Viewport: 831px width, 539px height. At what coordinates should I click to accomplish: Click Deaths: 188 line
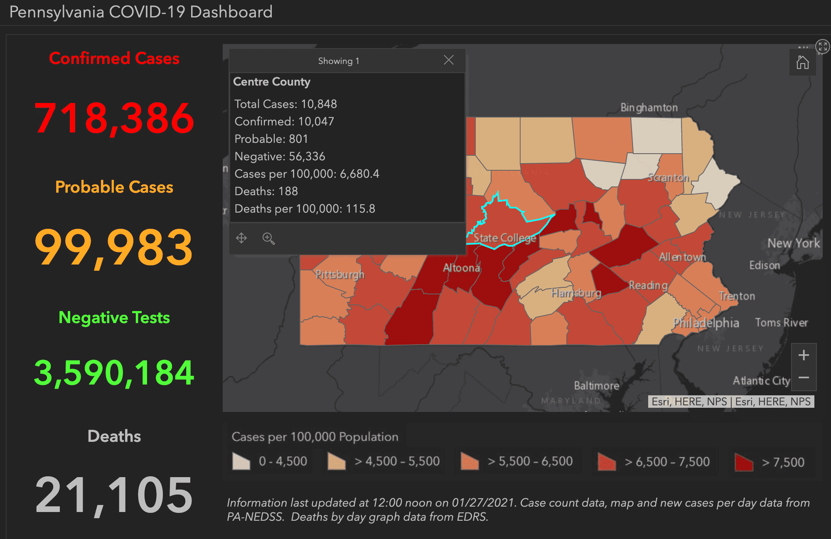pyautogui.click(x=266, y=191)
